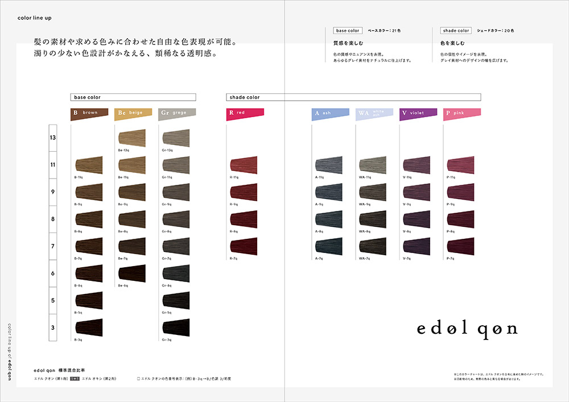The width and height of the screenshot is (569, 402).
Task: Click the base color legend box
Action: [348, 31]
